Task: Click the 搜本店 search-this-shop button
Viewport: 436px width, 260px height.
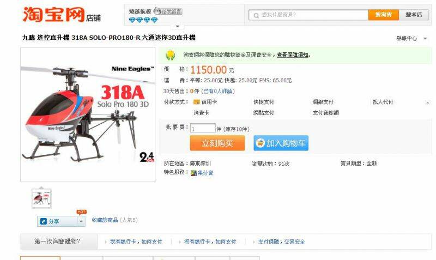Action: coord(414,15)
